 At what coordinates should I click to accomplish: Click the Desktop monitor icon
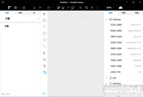(110, 19)
